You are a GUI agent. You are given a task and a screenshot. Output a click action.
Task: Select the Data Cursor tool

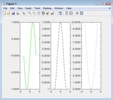click(x=47, y=13)
